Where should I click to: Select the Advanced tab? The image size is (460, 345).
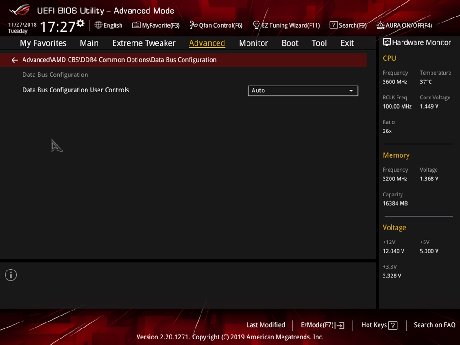coord(207,43)
